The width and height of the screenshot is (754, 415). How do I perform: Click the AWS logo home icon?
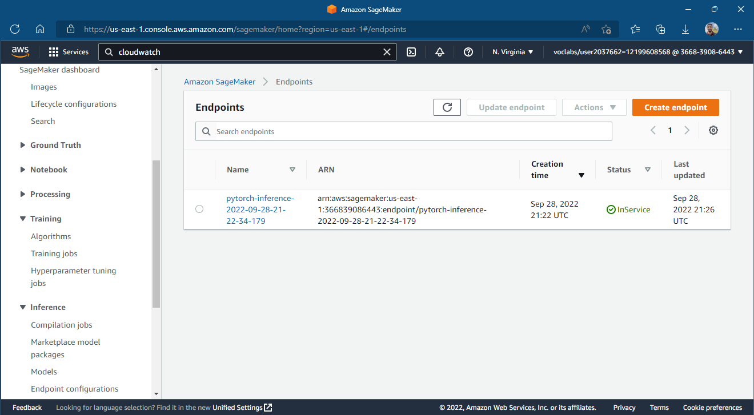click(20, 52)
